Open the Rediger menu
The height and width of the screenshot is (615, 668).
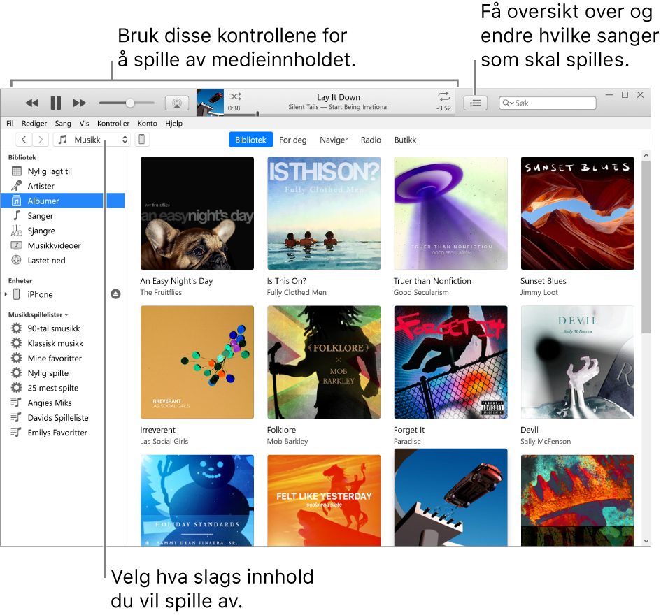coord(34,124)
